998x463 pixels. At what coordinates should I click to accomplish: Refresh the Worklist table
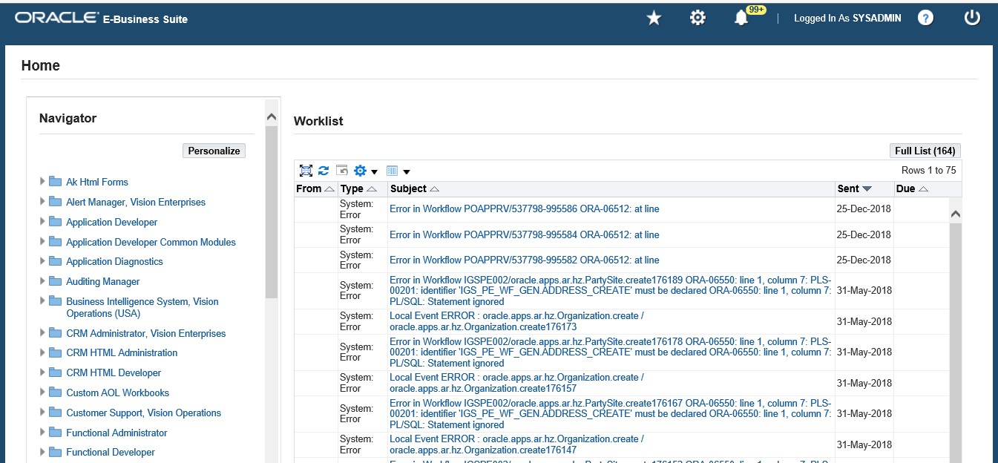(324, 171)
